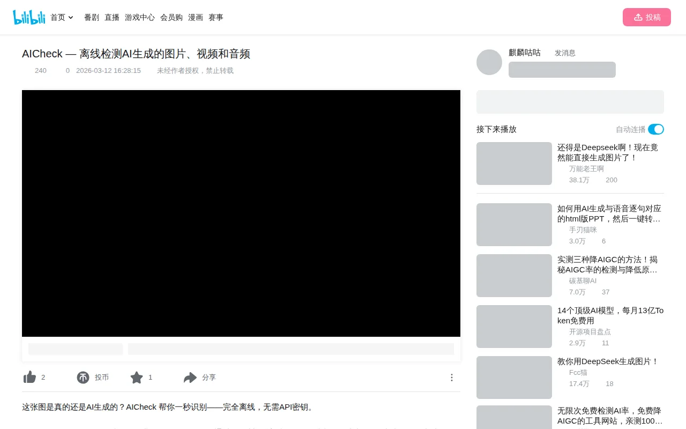Open 直播 in the top navigation
The image size is (686, 429).
(x=112, y=17)
